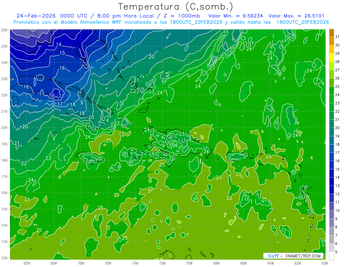Click the "68W" longitude axis label
This screenshot has width=345, height=267.
coord(216,263)
